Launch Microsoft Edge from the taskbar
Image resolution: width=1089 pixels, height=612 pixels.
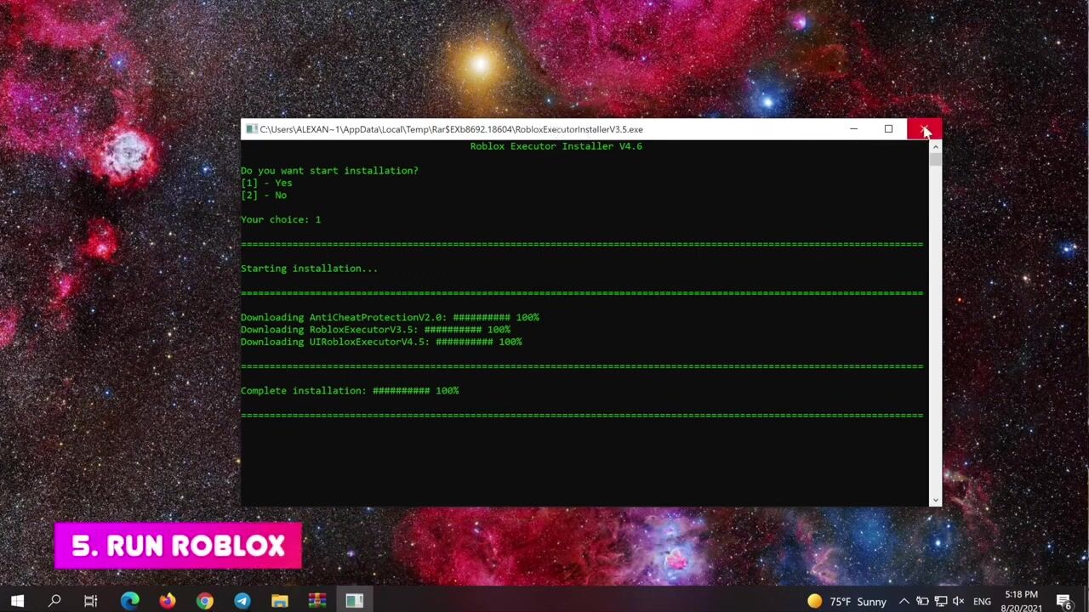[129, 601]
